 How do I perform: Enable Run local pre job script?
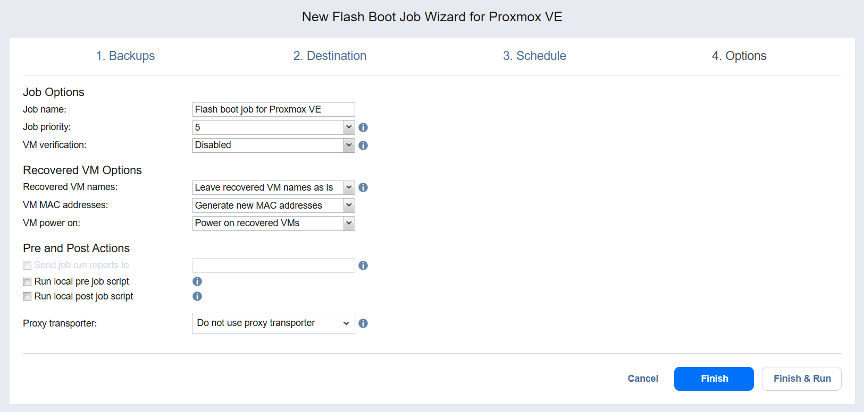[27, 282]
